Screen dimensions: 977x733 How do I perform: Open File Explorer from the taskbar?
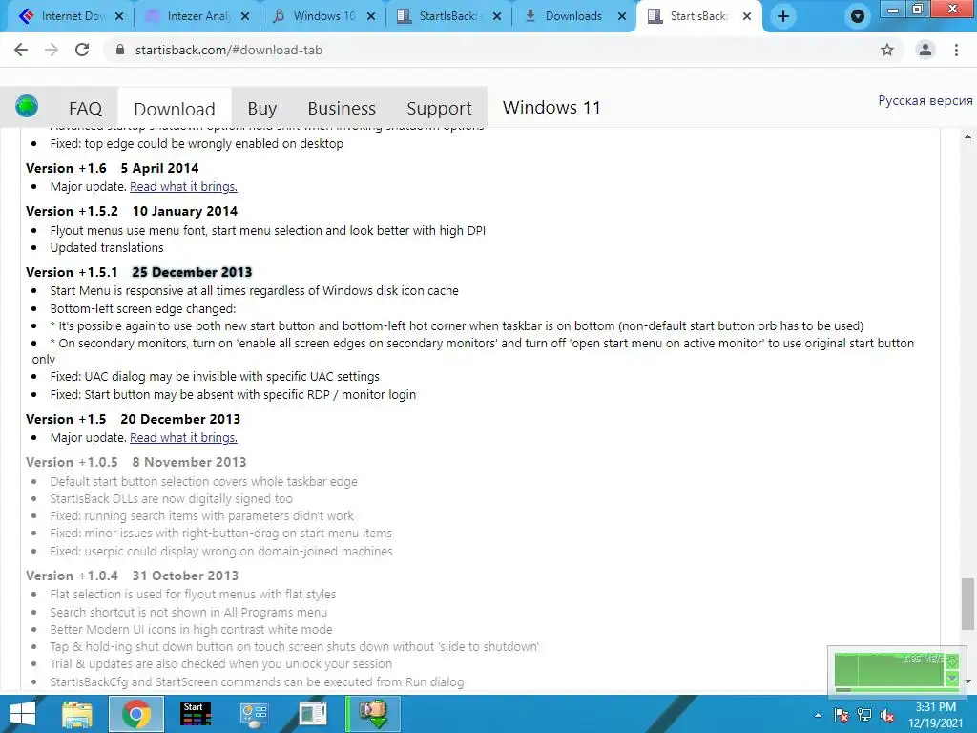(77, 714)
